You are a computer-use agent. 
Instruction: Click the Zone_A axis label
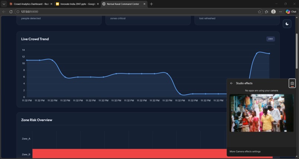tap(26, 139)
